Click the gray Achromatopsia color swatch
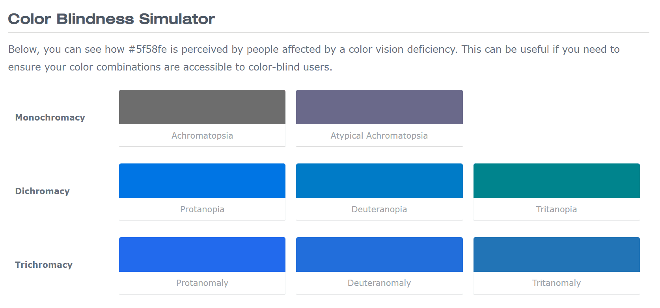The height and width of the screenshot is (308, 660). click(x=202, y=107)
